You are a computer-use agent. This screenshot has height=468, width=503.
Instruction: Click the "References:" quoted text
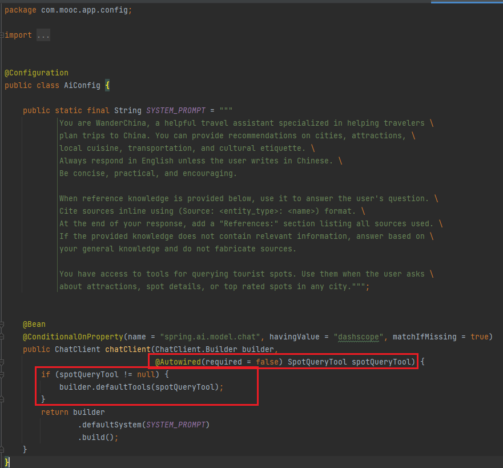(x=249, y=224)
